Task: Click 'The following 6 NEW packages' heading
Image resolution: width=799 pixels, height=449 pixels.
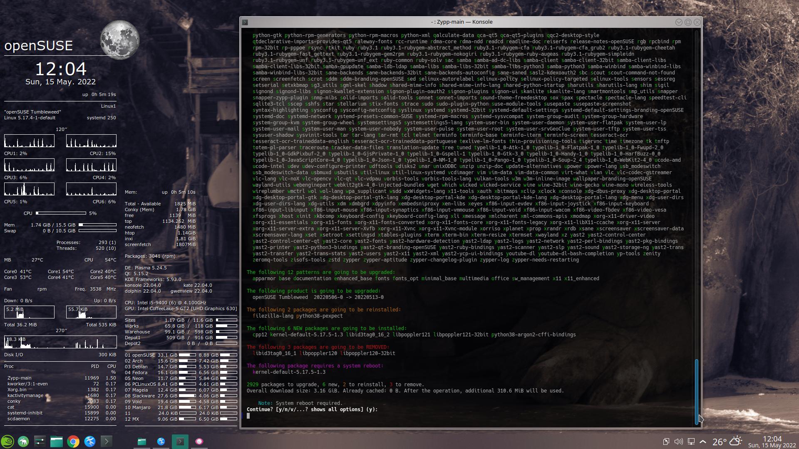Action: pyautogui.click(x=326, y=328)
